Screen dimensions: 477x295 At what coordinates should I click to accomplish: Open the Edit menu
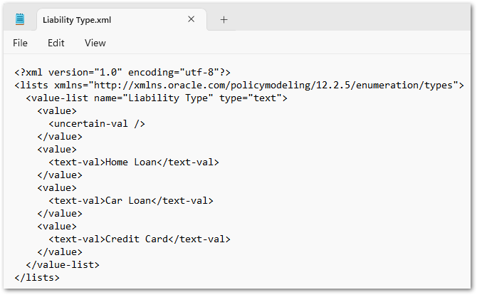(56, 43)
